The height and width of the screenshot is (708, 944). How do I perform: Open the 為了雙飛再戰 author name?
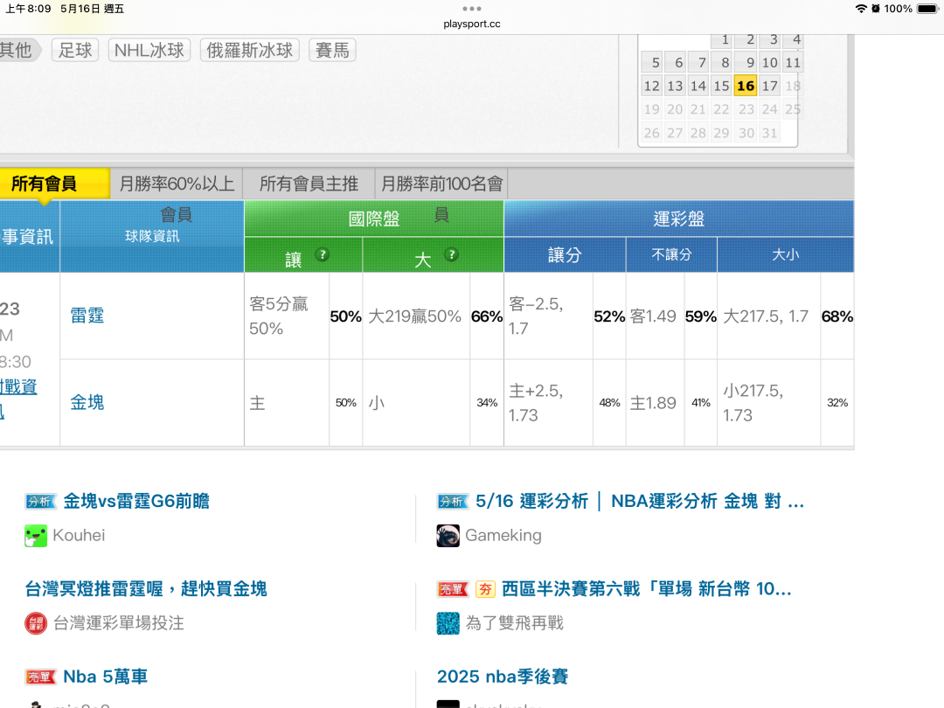tap(515, 623)
